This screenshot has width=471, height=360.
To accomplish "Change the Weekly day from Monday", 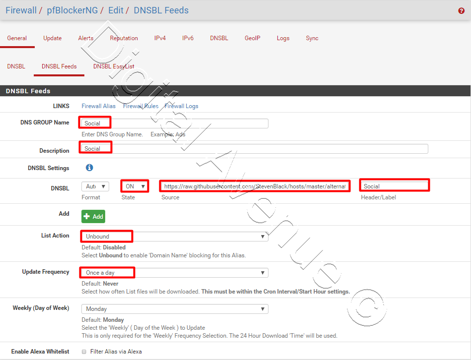I will 175,308.
